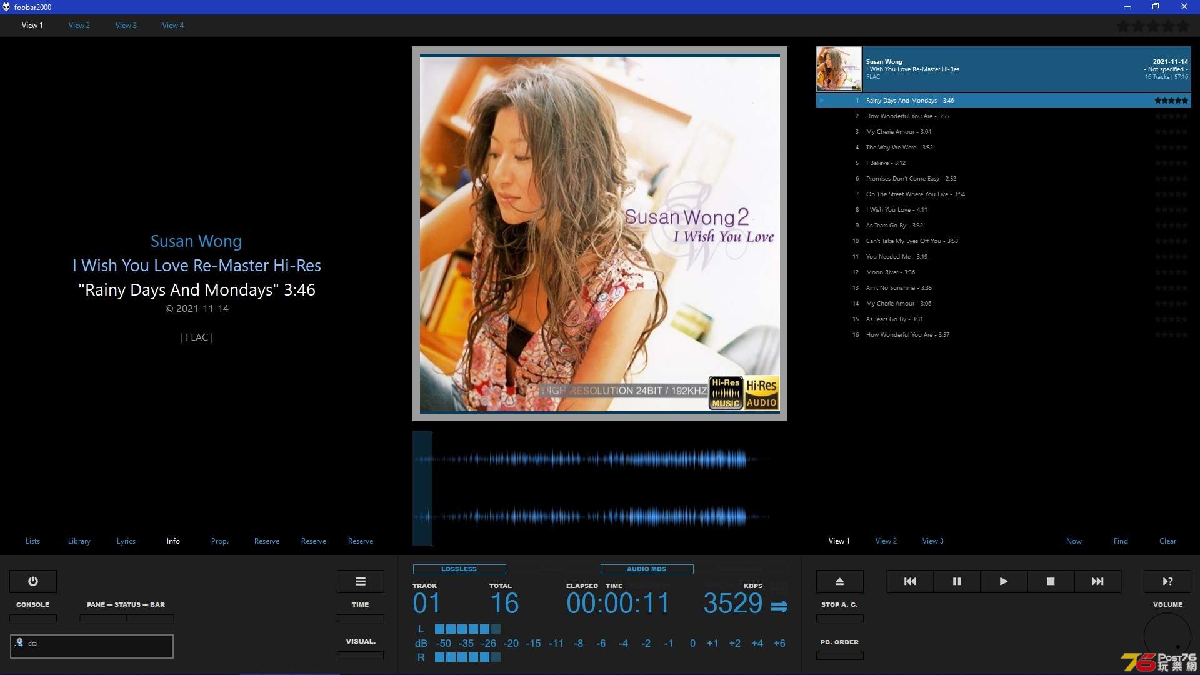Click the Clear button
This screenshot has width=1200, height=675.
coord(1167,541)
